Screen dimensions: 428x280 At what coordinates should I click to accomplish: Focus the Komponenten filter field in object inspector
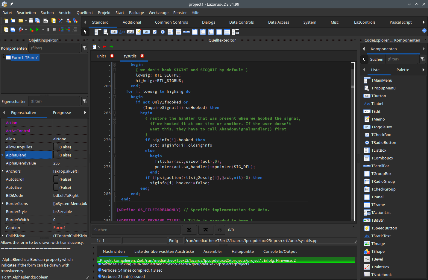click(x=54, y=48)
